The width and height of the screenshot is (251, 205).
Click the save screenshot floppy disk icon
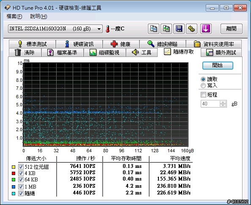coord(179,29)
